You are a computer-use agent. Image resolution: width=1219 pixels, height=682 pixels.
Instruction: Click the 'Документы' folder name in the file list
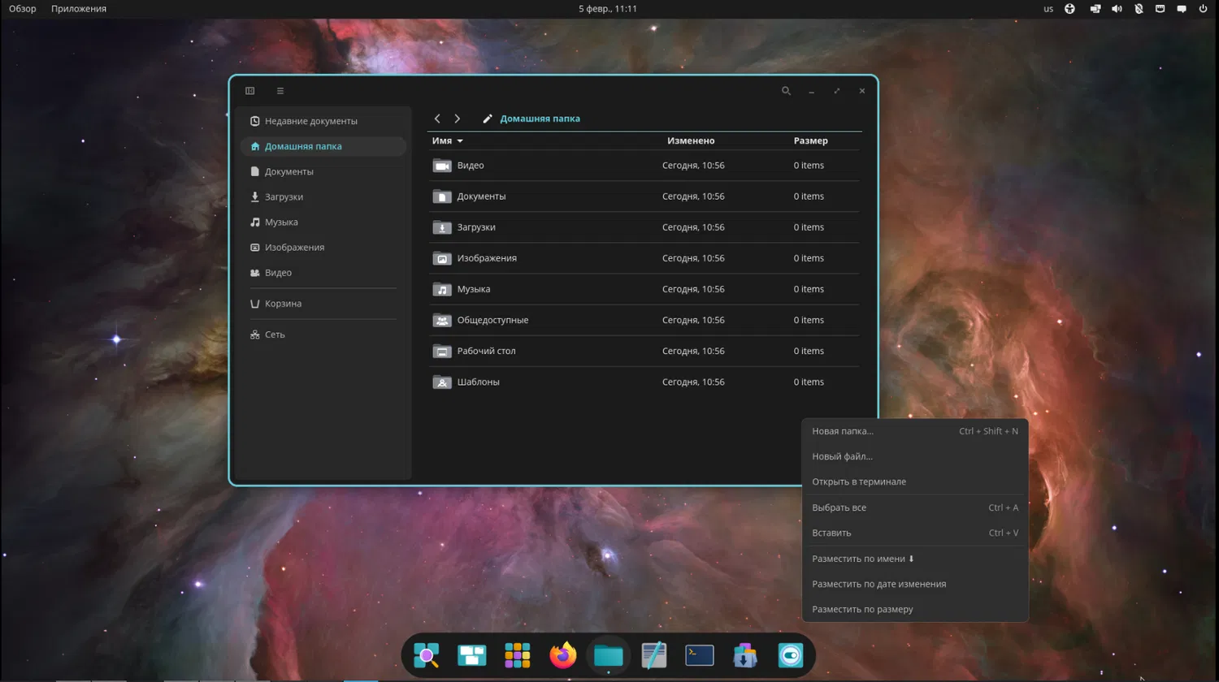(481, 196)
